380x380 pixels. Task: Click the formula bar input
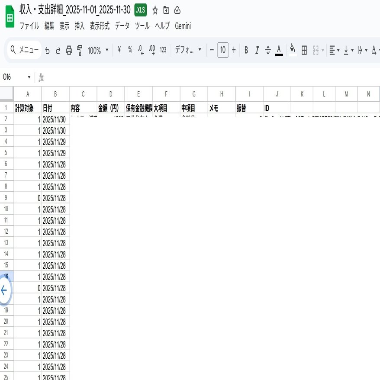[x=130, y=77]
